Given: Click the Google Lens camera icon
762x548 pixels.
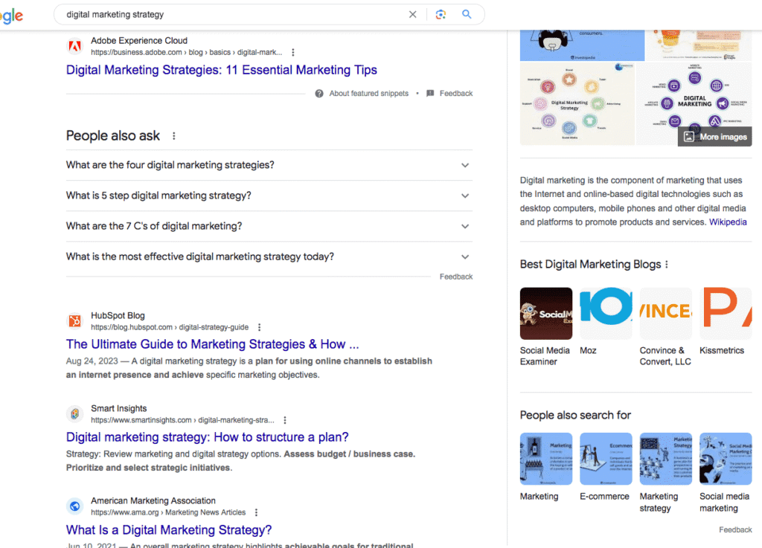Looking at the screenshot, I should (441, 14).
